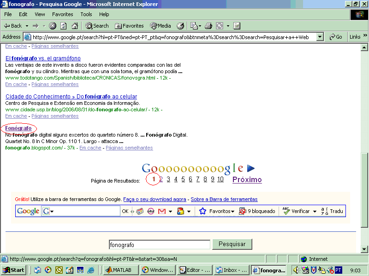This screenshot has width=369, height=276.
Task: Open the 'El fonógrafo vs. el gramófono' result
Action: [x=43, y=58]
